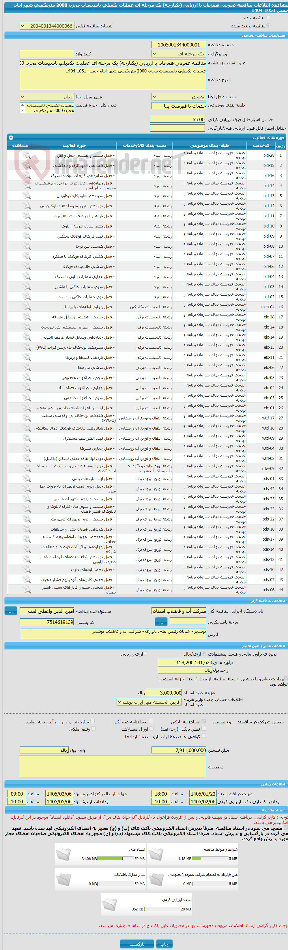This screenshot has width=288, height=950.
Task: Open the شماره مناقصه قبلی dropdown
Action: point(47,26)
